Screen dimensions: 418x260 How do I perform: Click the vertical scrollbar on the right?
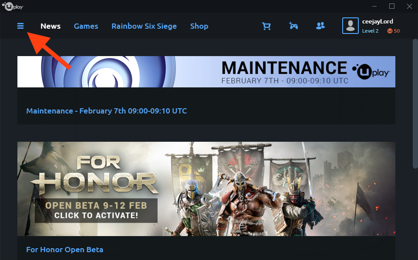414,104
